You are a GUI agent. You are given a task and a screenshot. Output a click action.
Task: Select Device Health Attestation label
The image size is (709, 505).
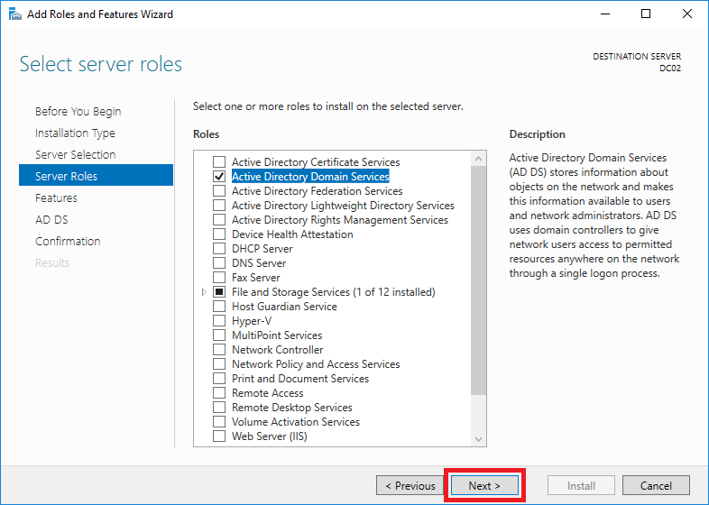coord(292,234)
